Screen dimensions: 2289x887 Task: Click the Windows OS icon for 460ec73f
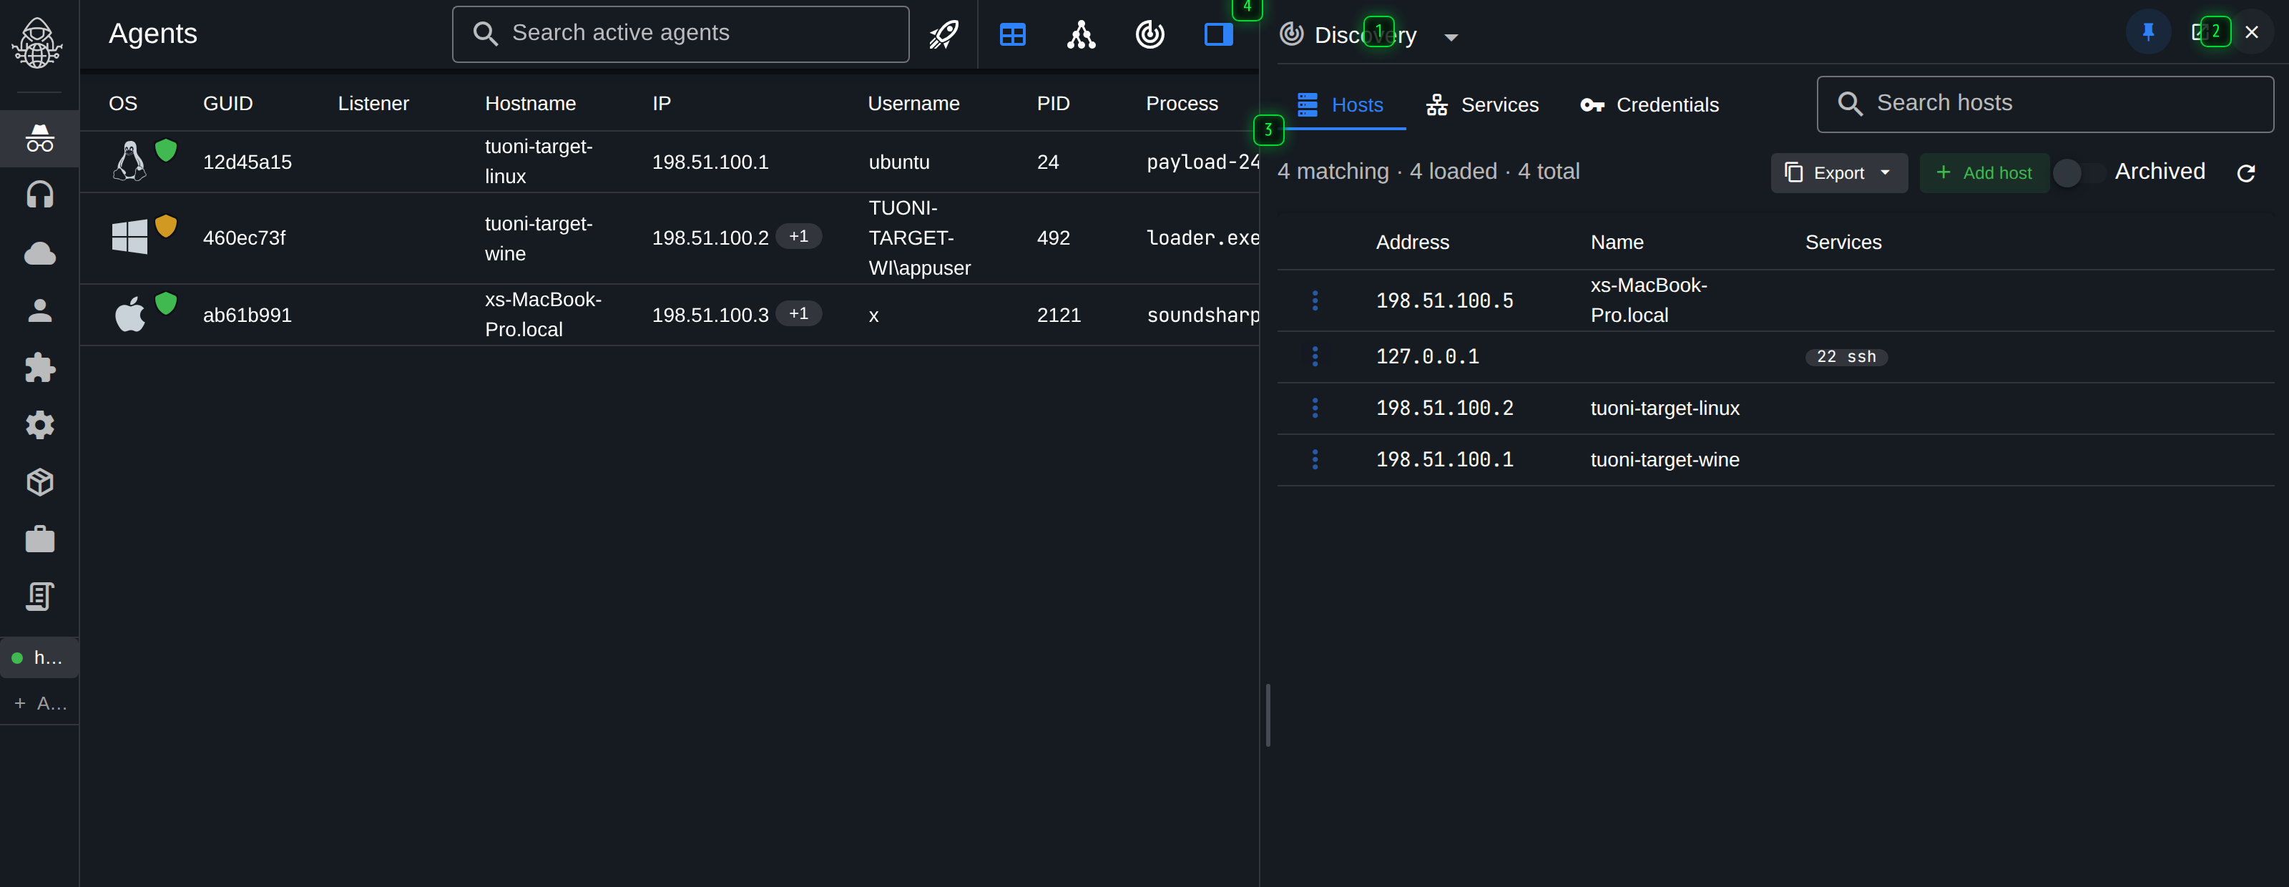(x=129, y=237)
